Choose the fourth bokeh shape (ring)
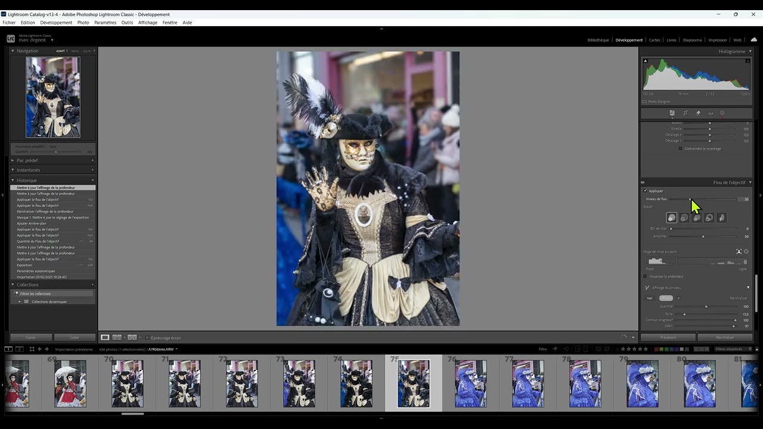 coord(709,218)
